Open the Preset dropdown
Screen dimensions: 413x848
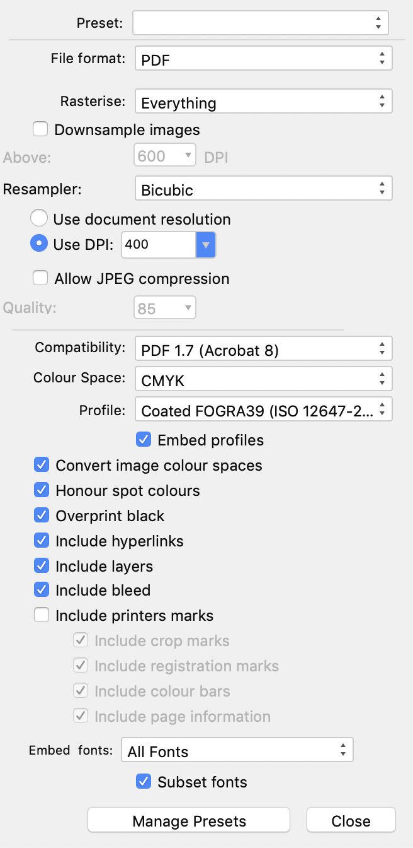(x=260, y=23)
